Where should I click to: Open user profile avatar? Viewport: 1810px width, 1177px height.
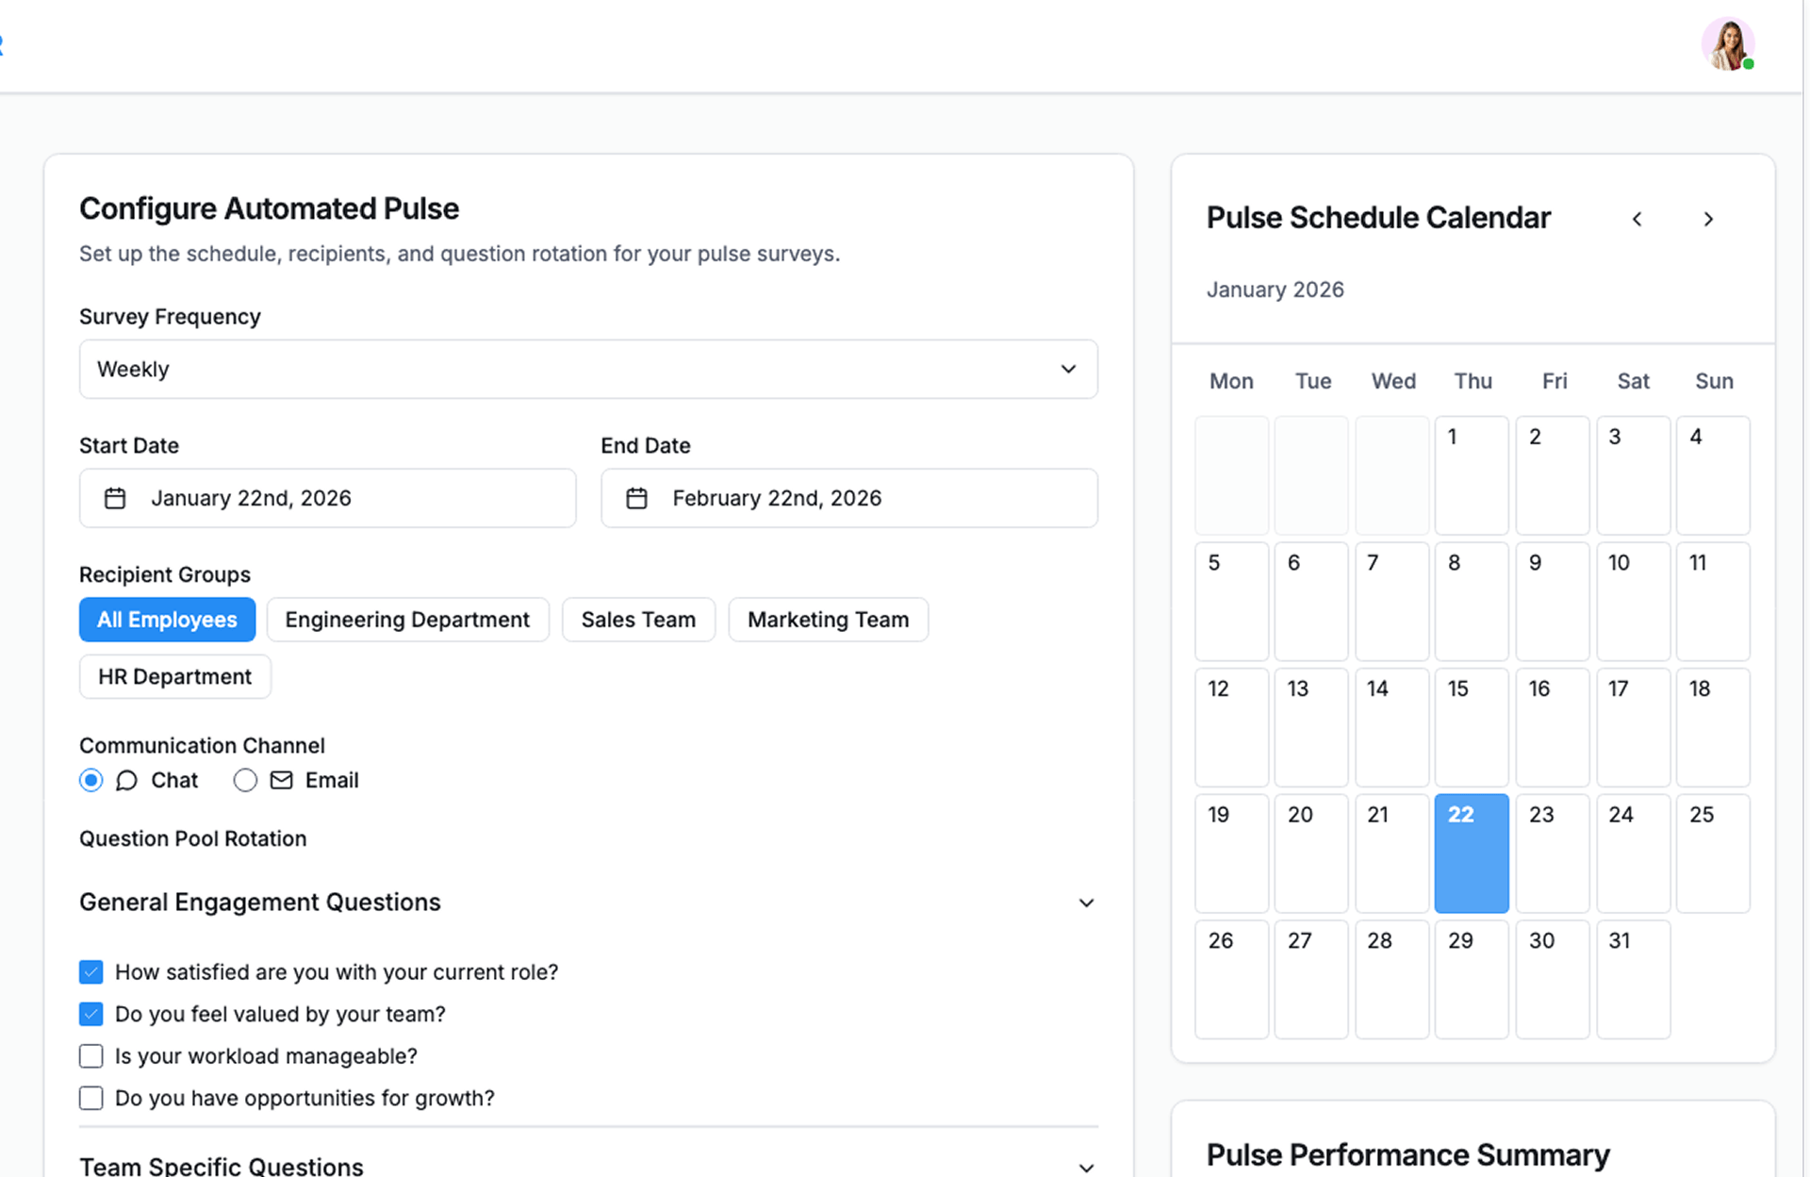[1727, 44]
